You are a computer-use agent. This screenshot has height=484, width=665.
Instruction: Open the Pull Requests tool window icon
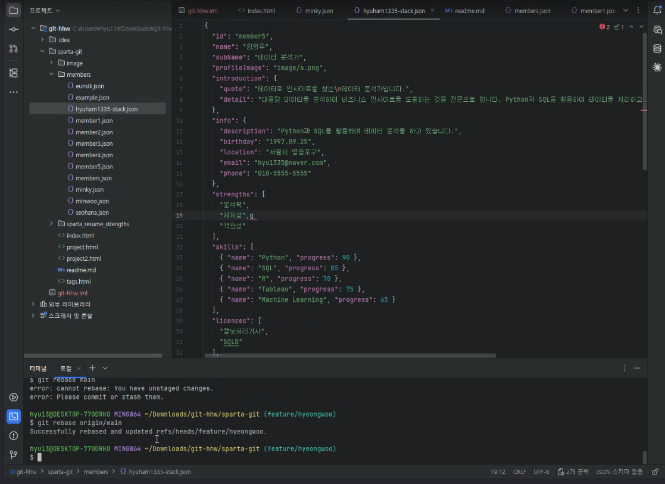click(14, 48)
